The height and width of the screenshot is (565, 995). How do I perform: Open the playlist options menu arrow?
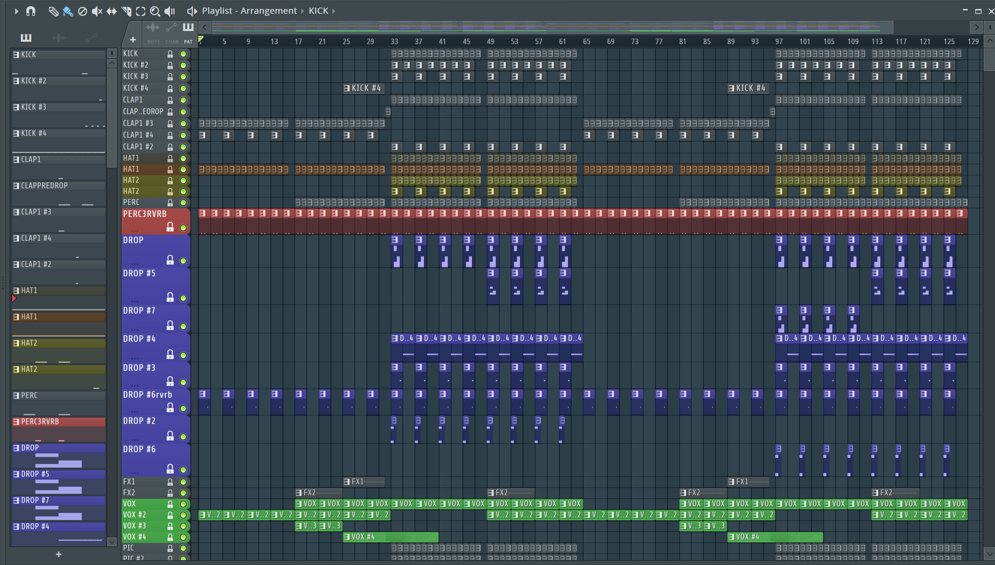point(16,11)
